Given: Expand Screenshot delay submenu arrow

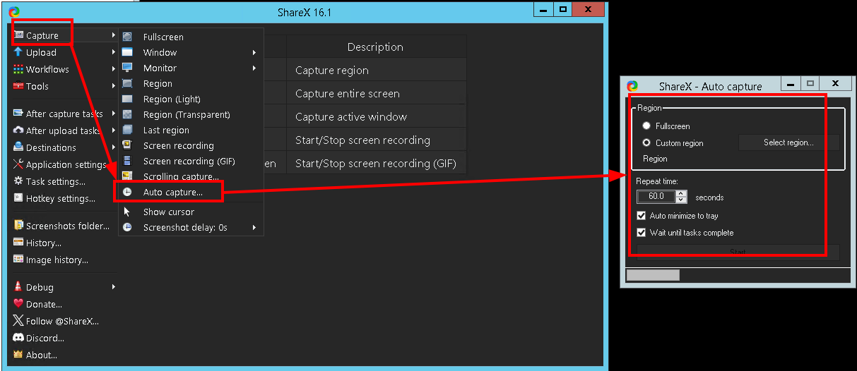Looking at the screenshot, I should pos(254,227).
